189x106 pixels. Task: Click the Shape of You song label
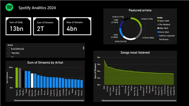128,91
